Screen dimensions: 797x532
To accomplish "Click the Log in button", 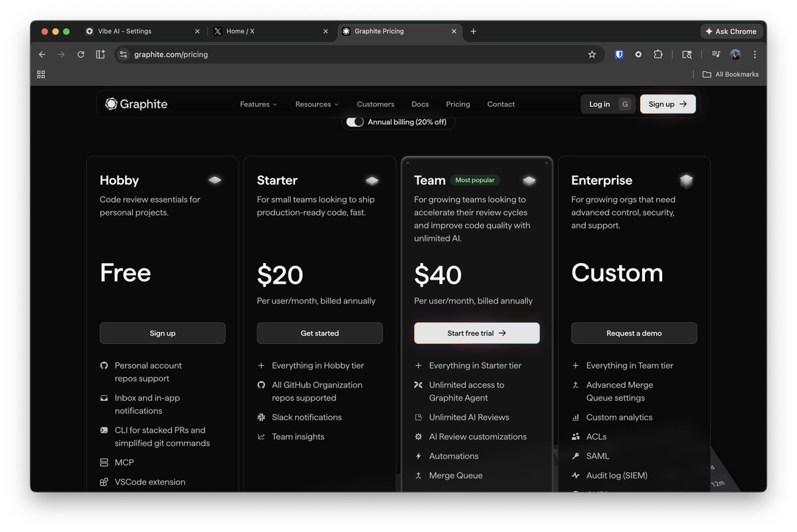I will tap(608, 104).
